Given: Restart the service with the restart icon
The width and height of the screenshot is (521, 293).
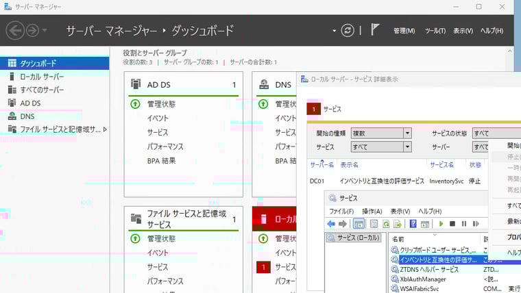Looking at the screenshot, I should (476, 224).
